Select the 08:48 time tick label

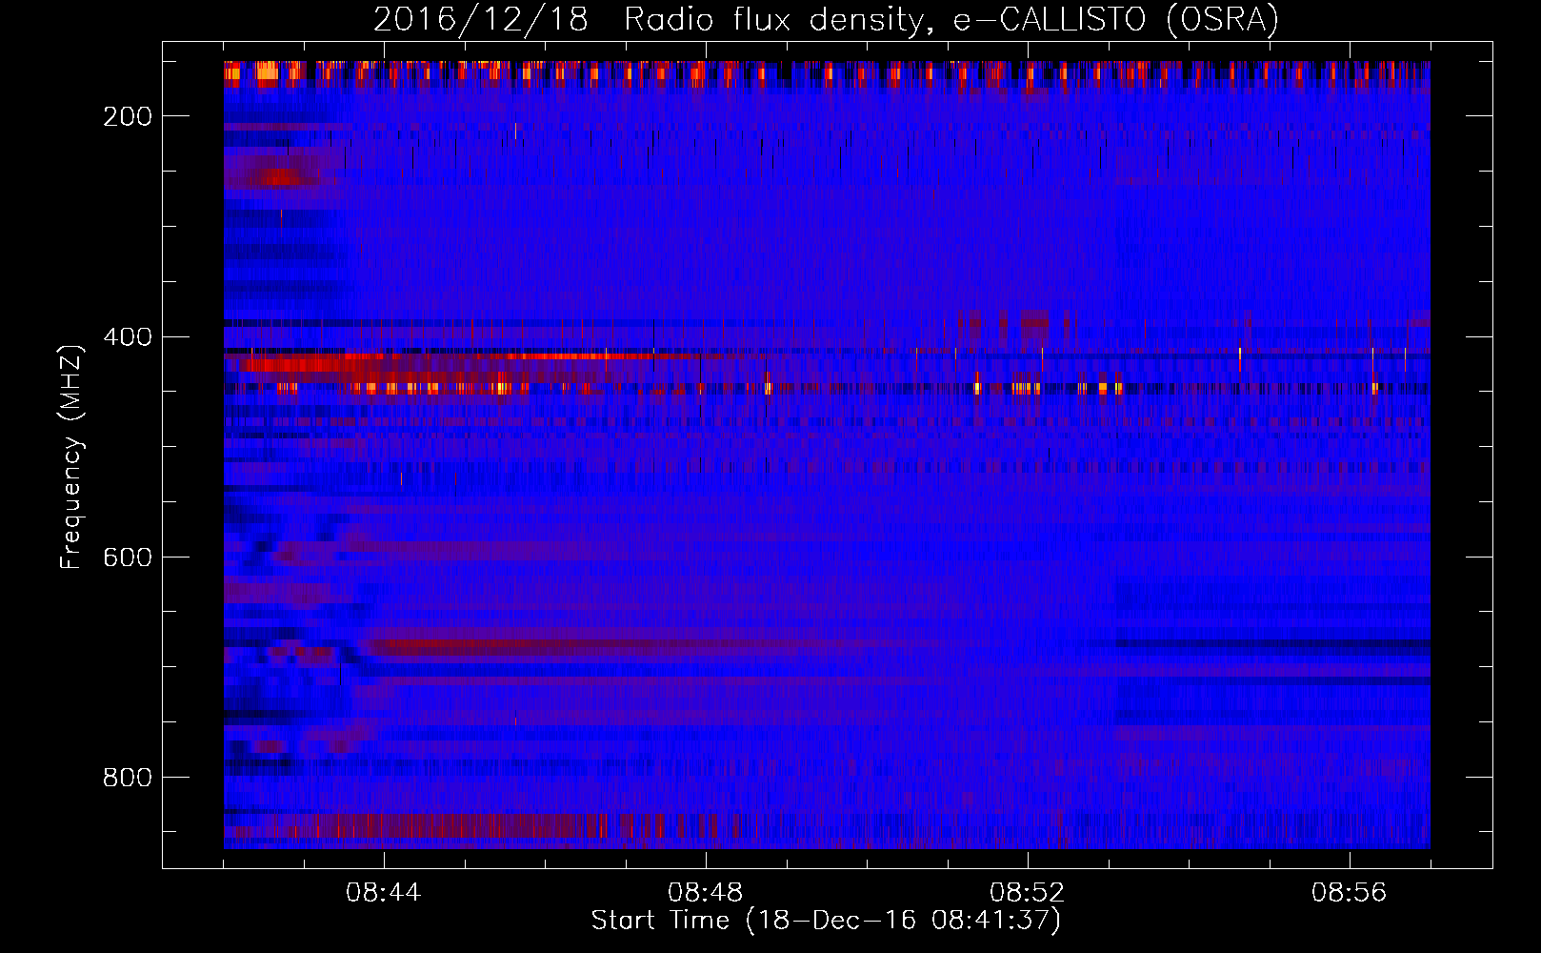pyautogui.click(x=706, y=893)
